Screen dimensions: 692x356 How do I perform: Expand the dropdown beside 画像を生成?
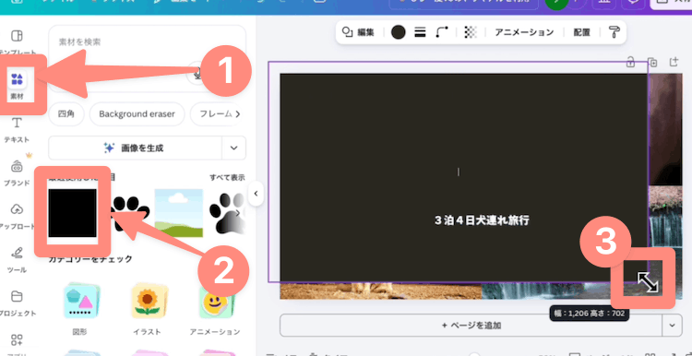tap(234, 148)
